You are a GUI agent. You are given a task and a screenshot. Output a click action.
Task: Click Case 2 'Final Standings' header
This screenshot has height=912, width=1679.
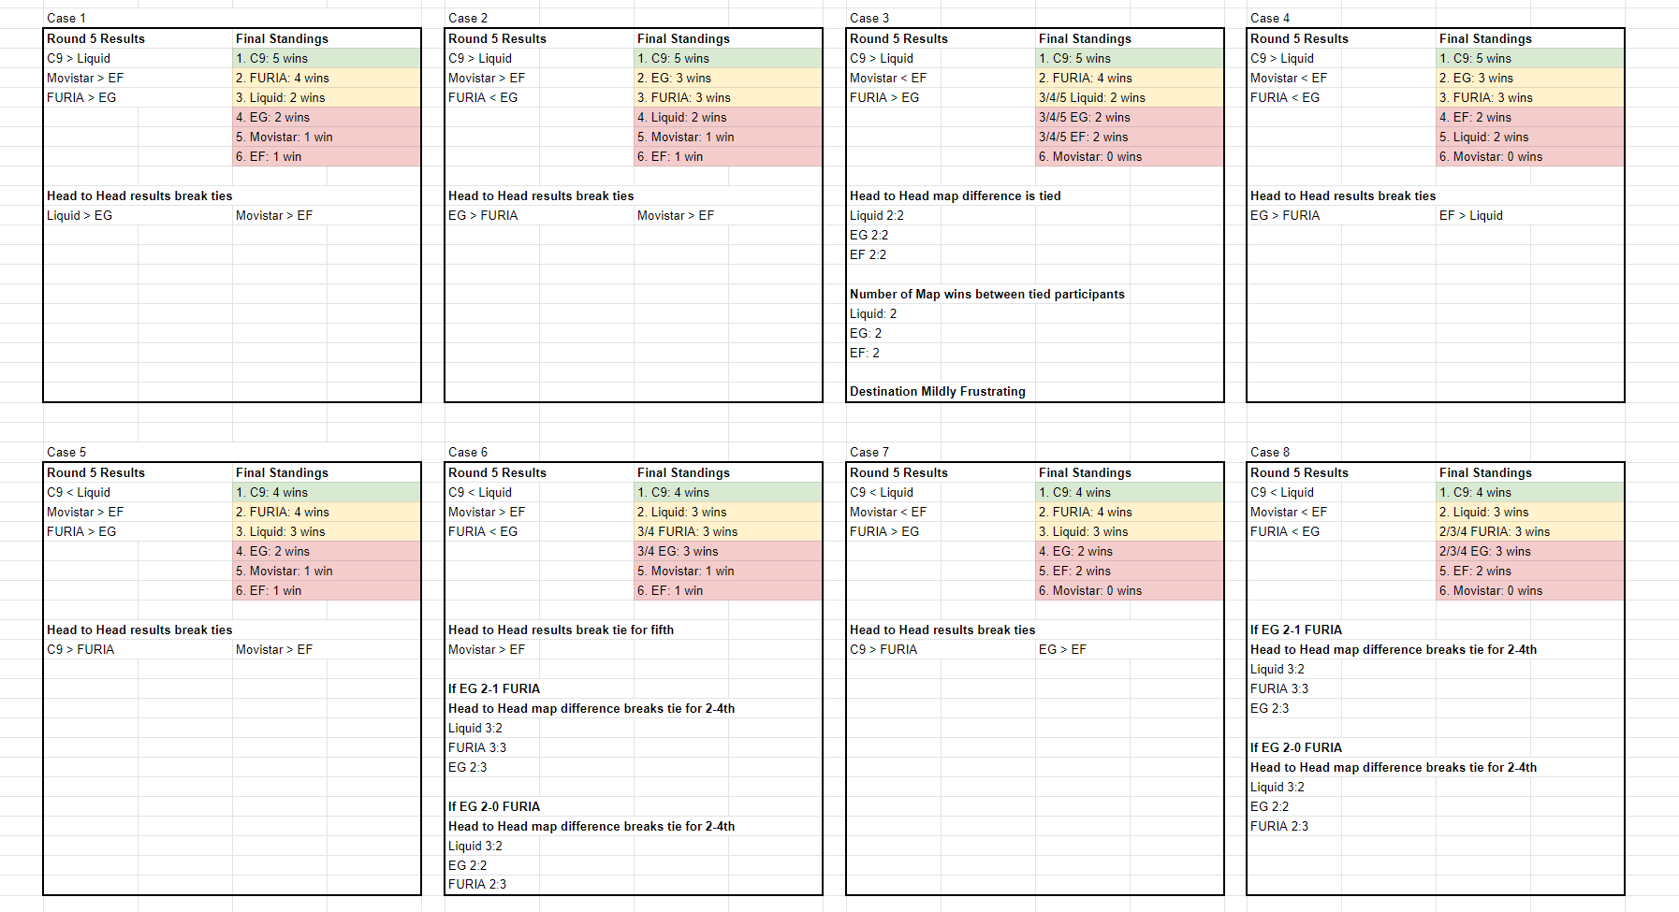point(683,38)
